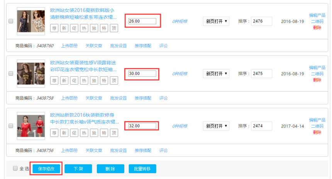Screen dimensions: 332x179
Task: Open 上传图册 for product 3408760
Action: (69, 45)
